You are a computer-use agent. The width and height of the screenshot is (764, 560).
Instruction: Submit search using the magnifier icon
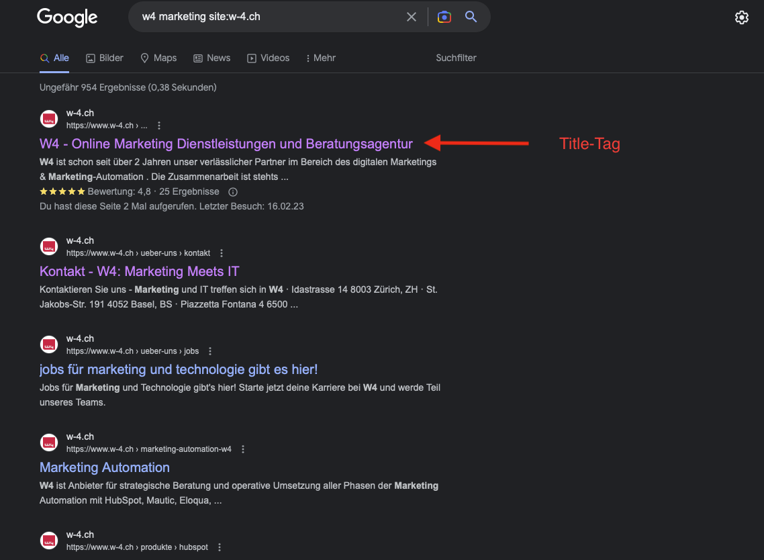tap(471, 17)
